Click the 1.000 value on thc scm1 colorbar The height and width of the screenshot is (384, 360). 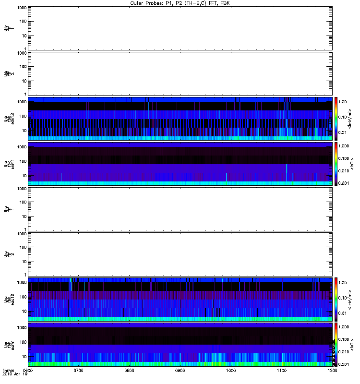point(344,327)
